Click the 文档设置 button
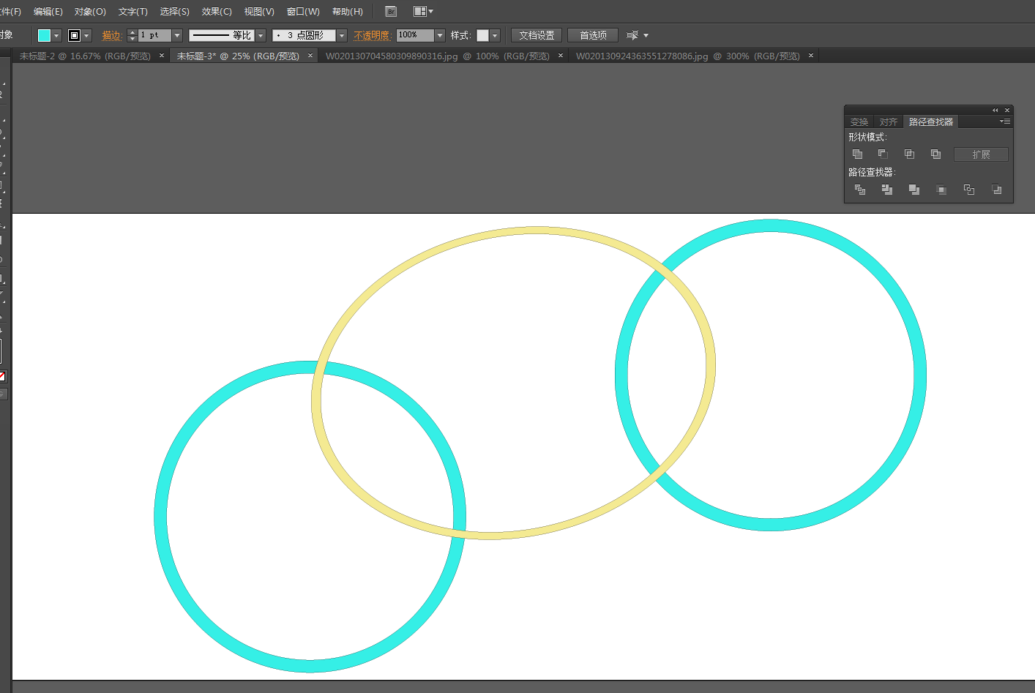This screenshot has width=1035, height=693. point(537,35)
